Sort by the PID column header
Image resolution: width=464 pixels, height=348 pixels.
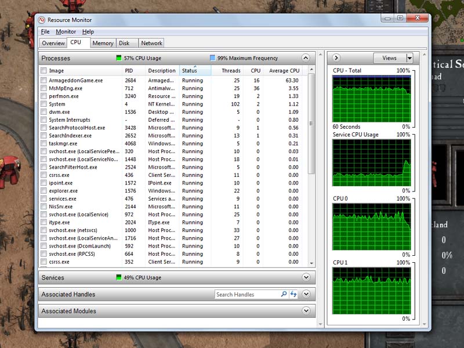133,70
